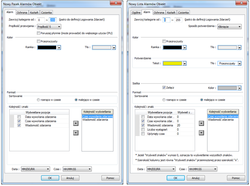Click Pomoc in Lista Alarmów dialog
This screenshot has width=250, height=186.
point(236,178)
